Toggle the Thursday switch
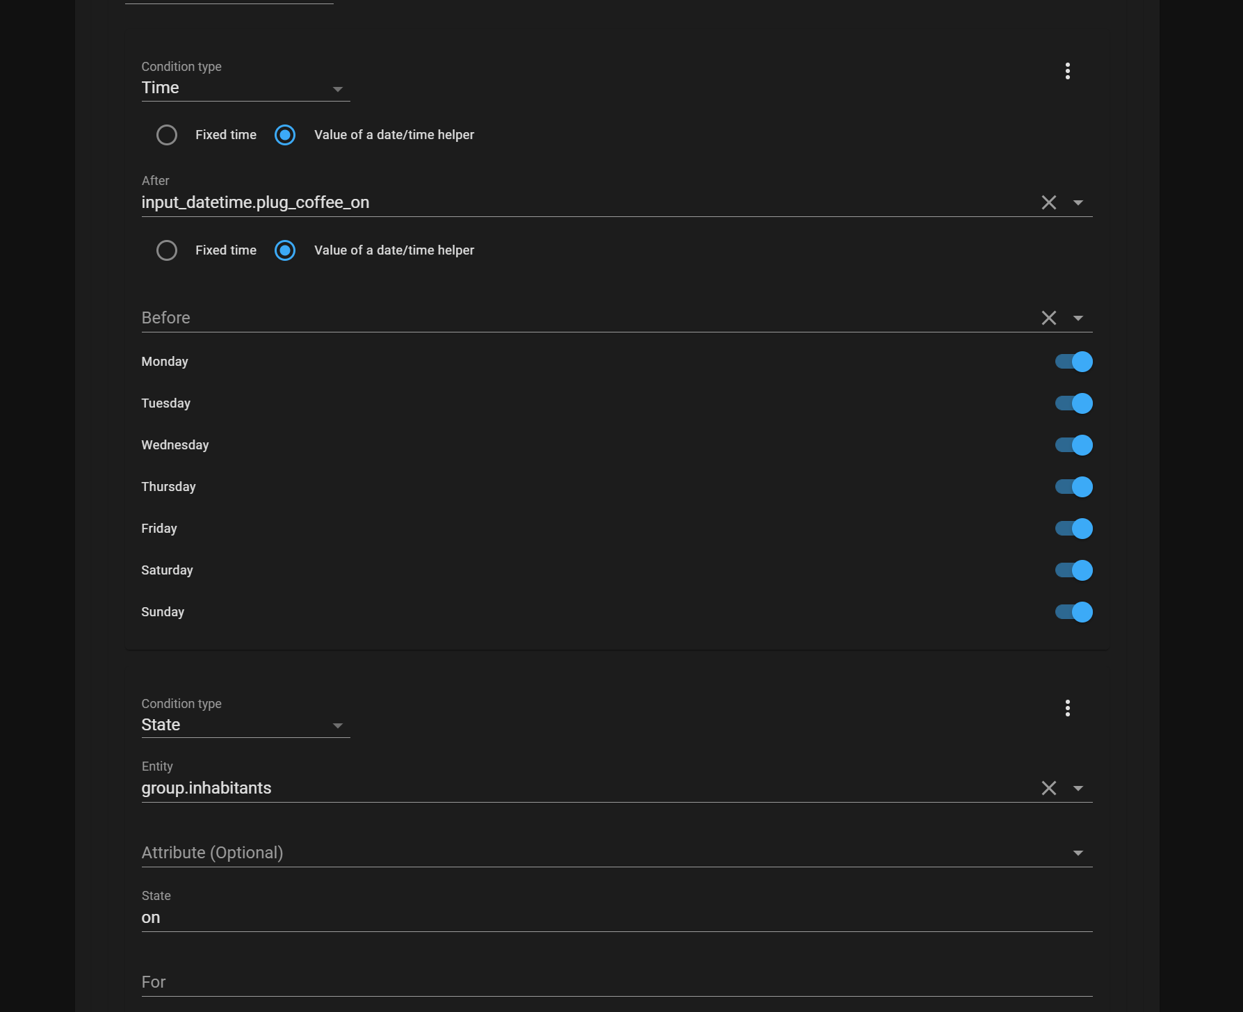 (x=1073, y=487)
